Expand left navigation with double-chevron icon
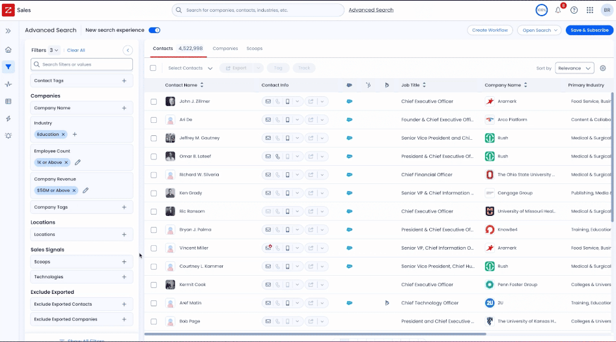Screen dimensions: 616x342 pyautogui.click(x=8, y=31)
